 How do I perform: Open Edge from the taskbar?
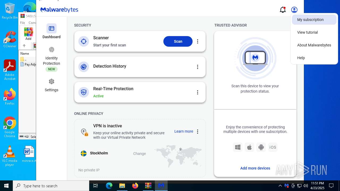pos(109,186)
